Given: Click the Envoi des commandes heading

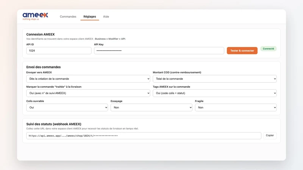Looking at the screenshot, I should 44,67.
